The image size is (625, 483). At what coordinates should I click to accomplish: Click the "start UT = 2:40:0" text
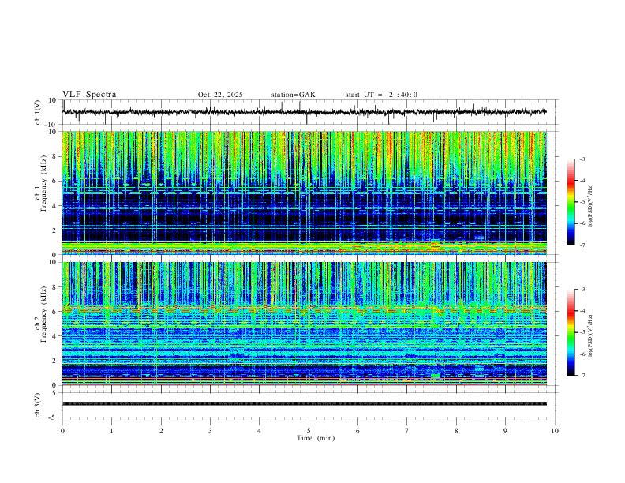[381, 95]
